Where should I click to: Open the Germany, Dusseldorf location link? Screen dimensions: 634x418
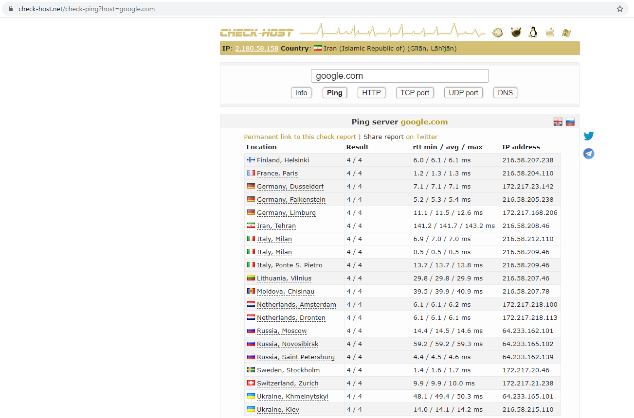[290, 187]
